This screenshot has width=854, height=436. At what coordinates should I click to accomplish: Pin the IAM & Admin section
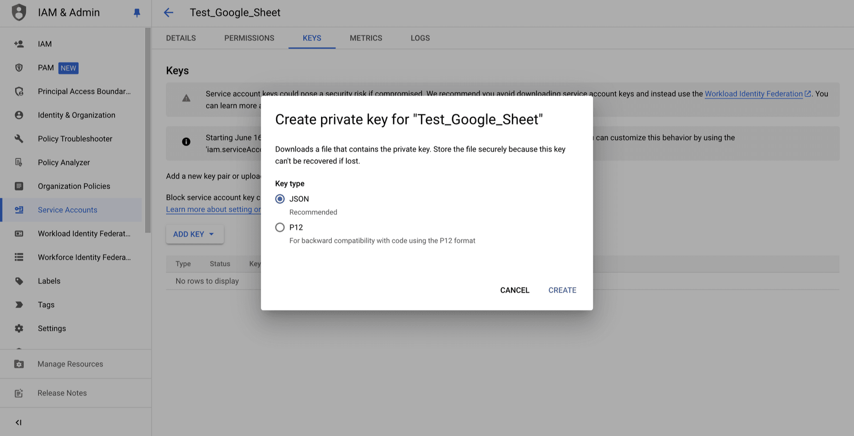(137, 12)
